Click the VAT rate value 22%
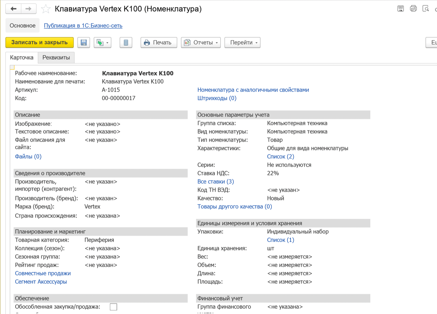This screenshot has height=314, width=437. point(273,173)
